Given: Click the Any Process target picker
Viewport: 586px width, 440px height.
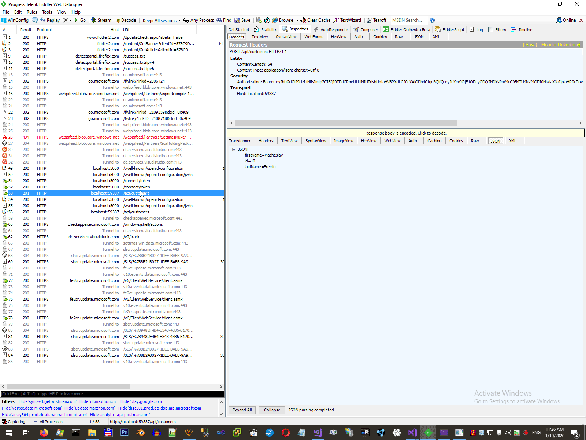Looking at the screenshot, I should (199, 20).
